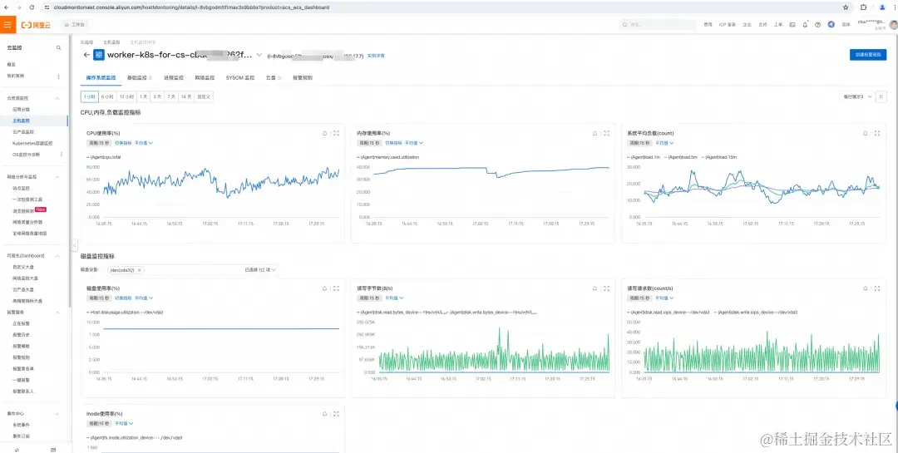The image size is (898, 453).
Task: Select the 3天 time range
Action: 157,96
